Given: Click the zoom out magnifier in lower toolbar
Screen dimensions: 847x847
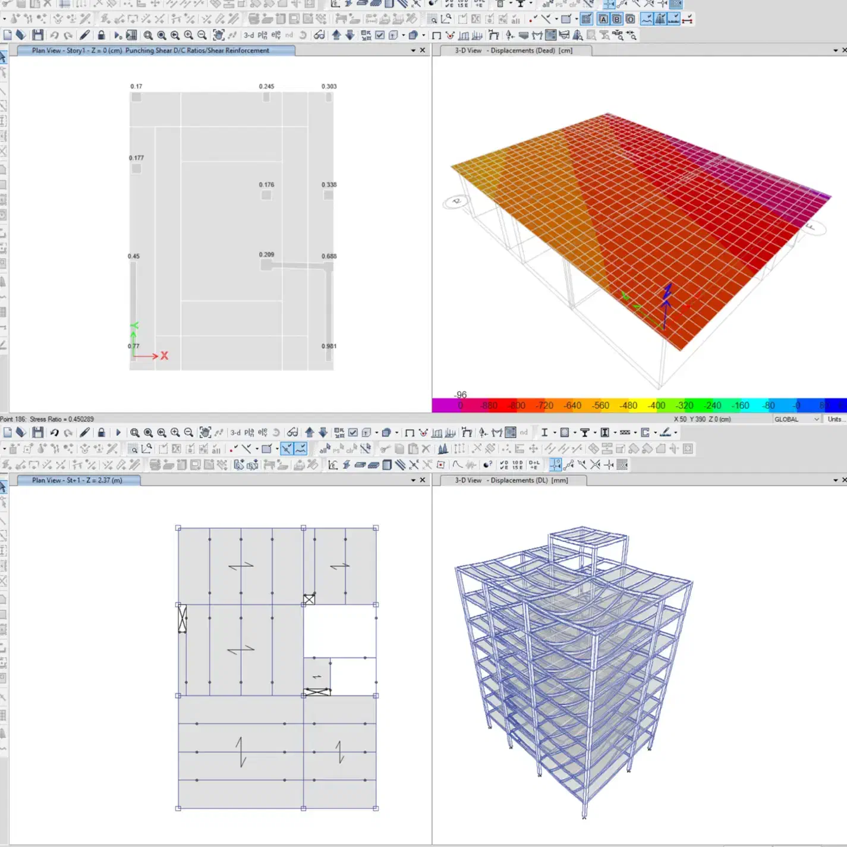Looking at the screenshot, I should tap(188, 433).
